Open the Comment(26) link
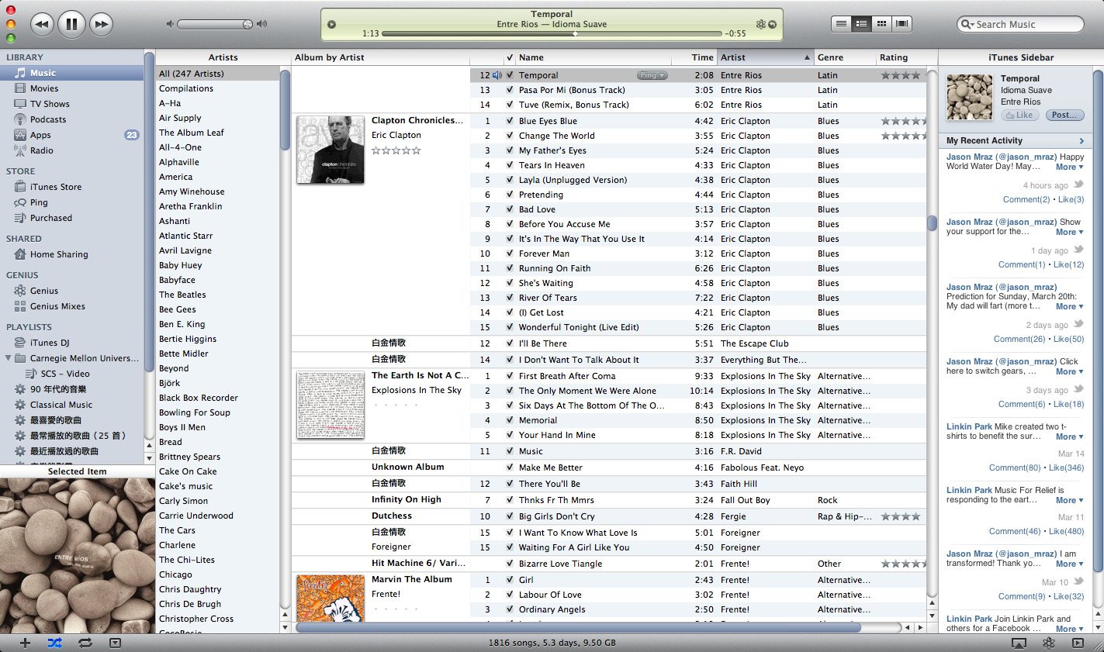 click(1019, 339)
